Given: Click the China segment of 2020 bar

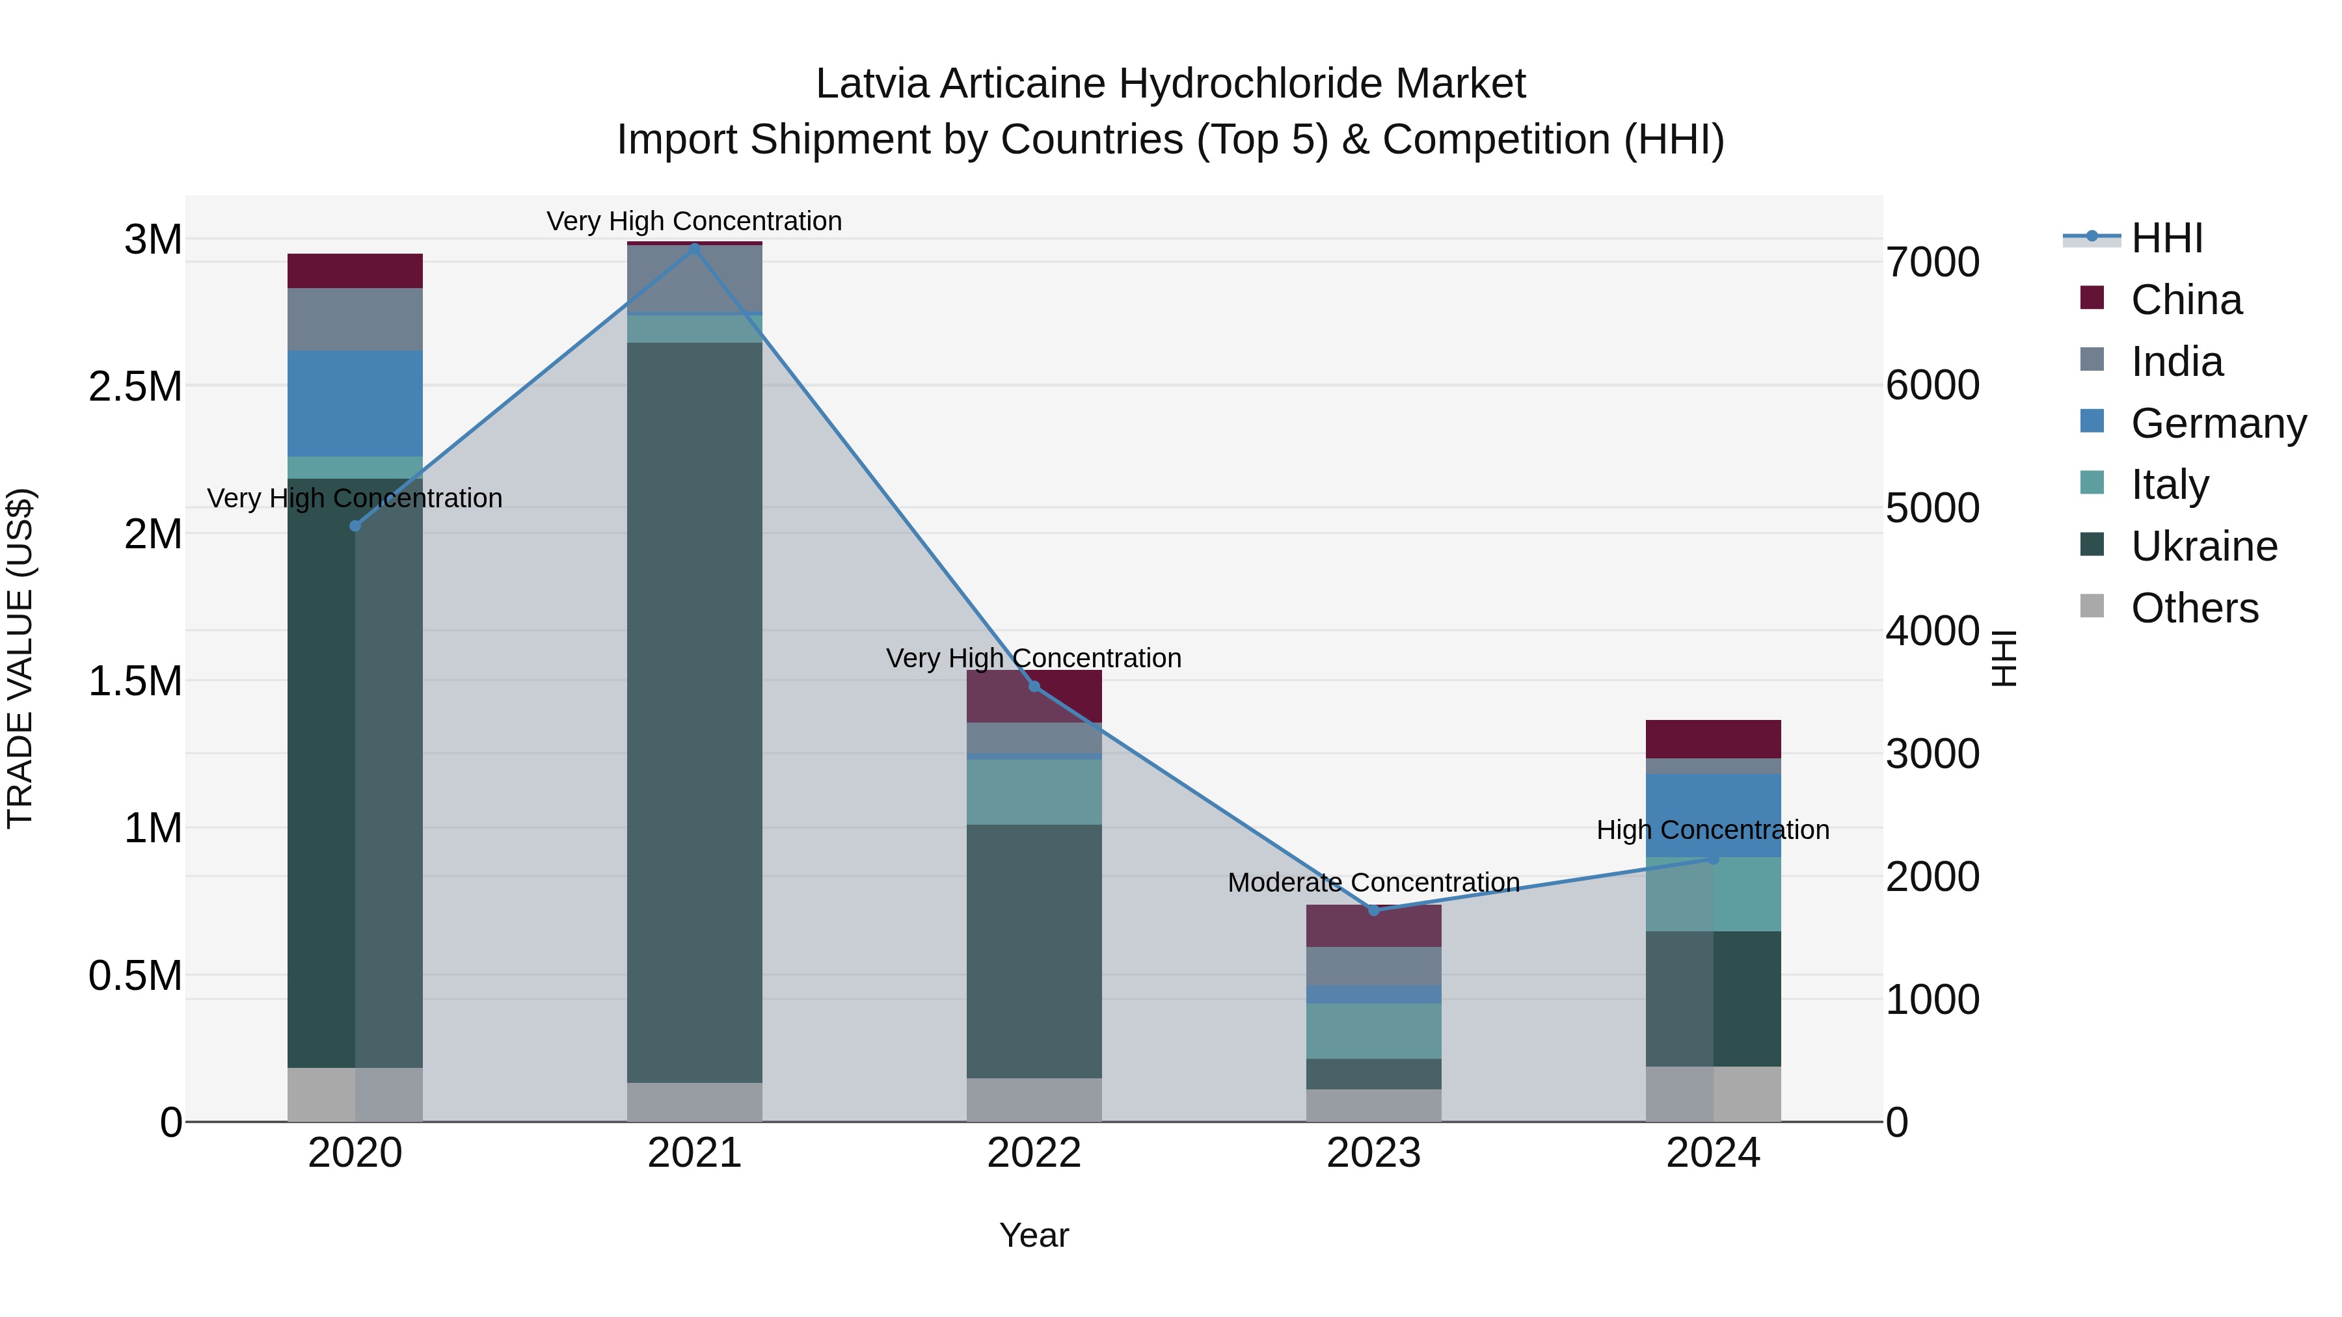Looking at the screenshot, I should click(355, 271).
